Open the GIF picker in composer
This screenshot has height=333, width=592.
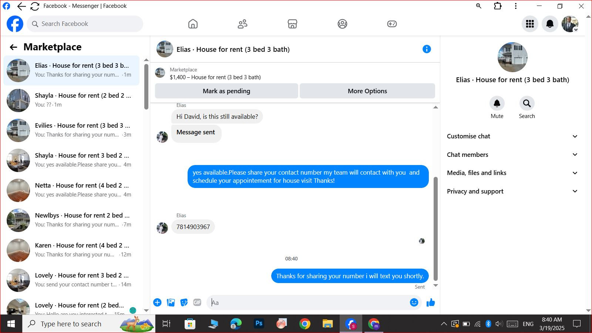[x=197, y=303]
